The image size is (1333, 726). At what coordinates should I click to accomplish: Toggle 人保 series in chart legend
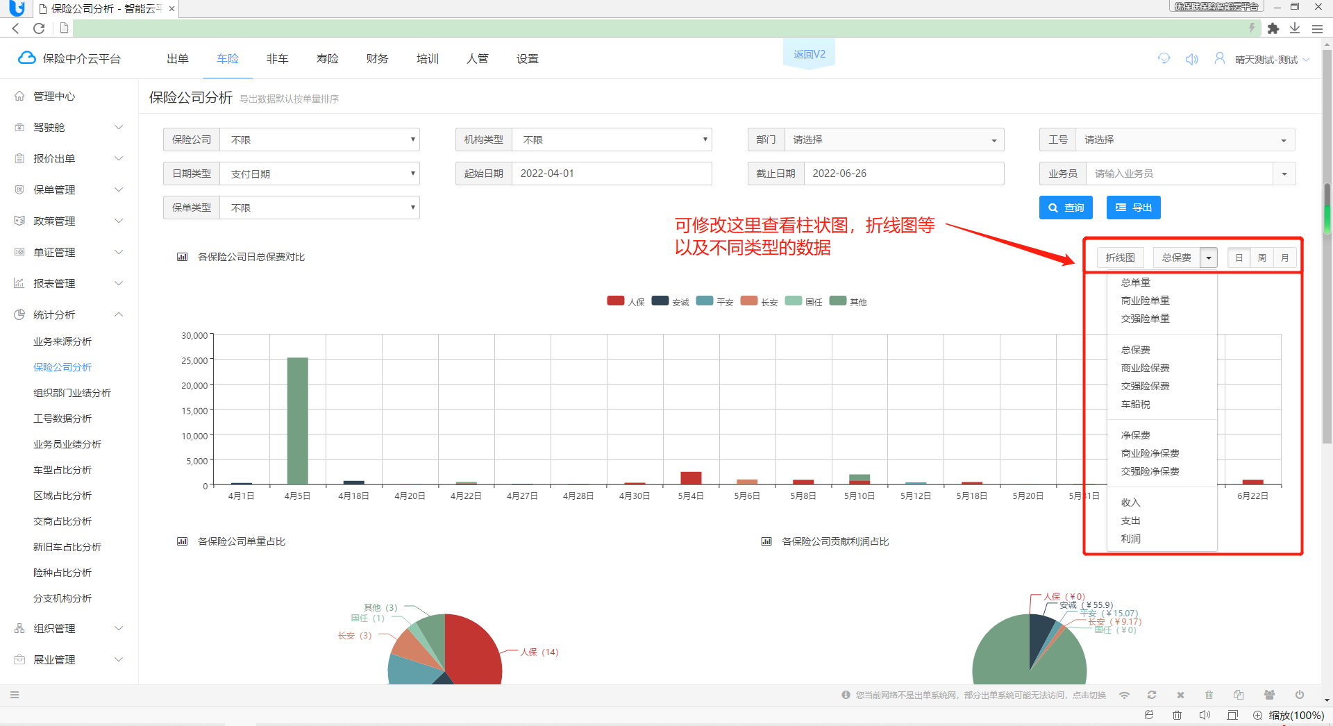click(626, 302)
